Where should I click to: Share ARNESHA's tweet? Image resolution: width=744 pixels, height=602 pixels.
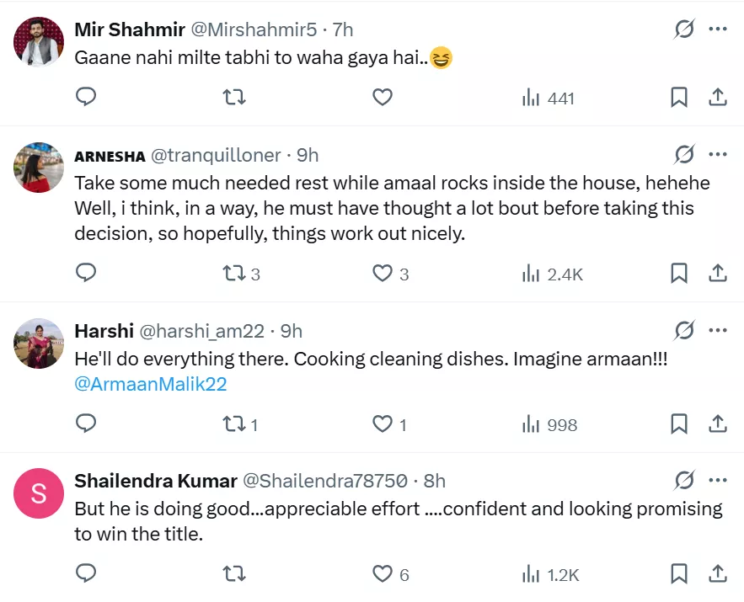(x=718, y=274)
